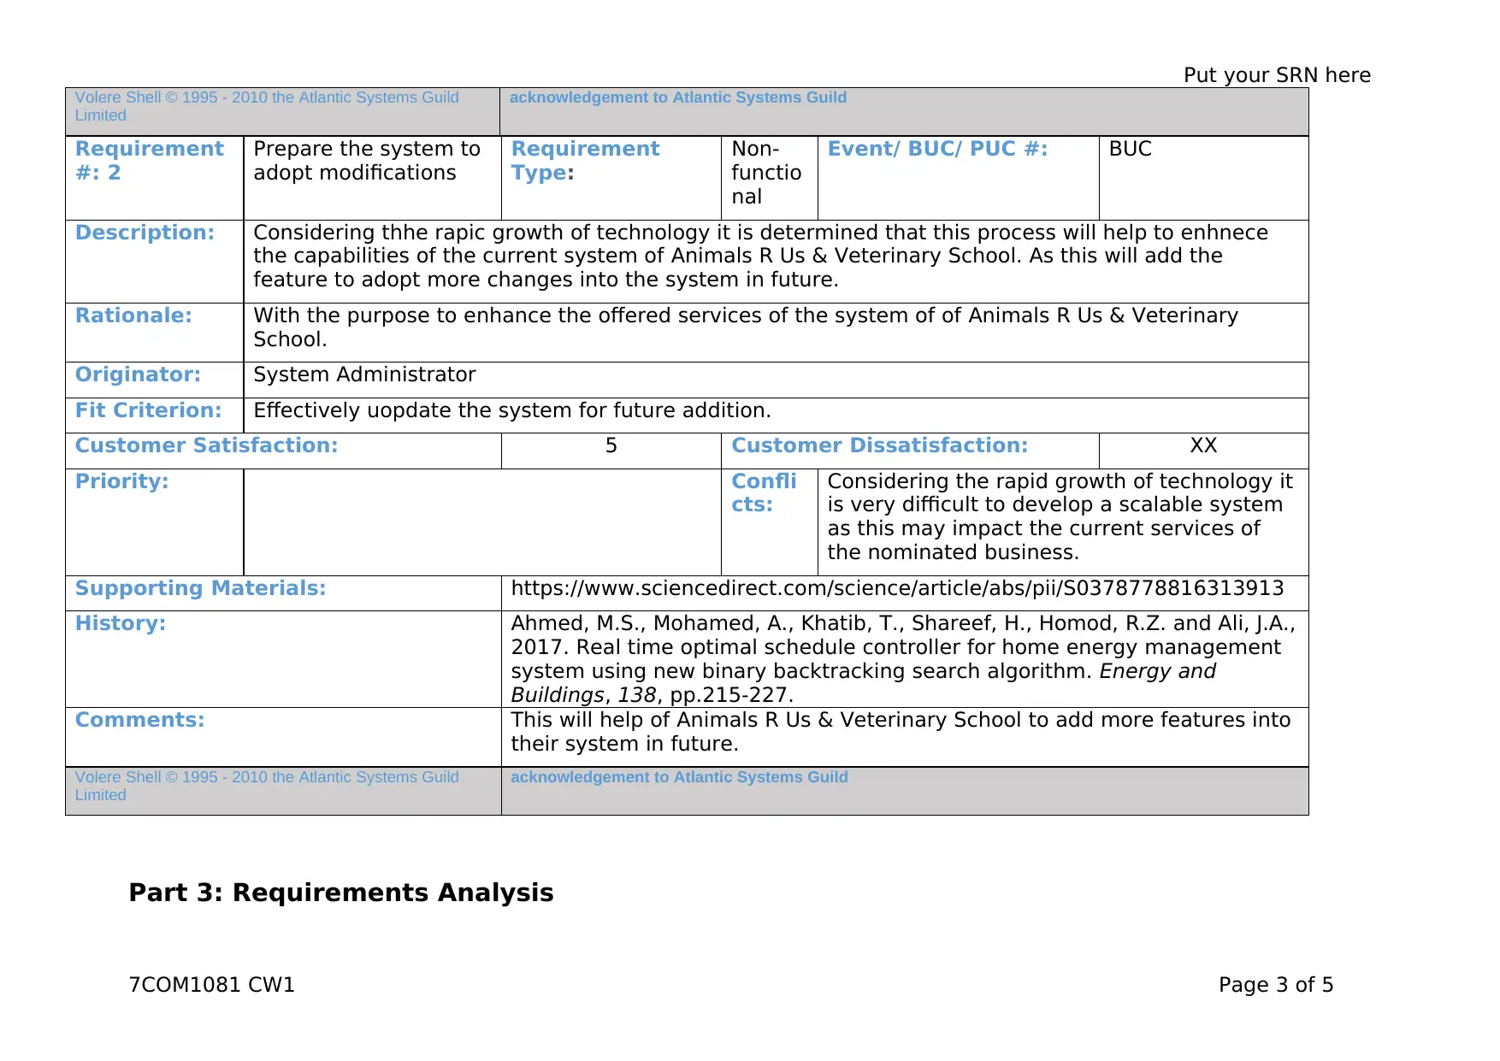Image resolution: width=1500 pixels, height=1061 pixels.
Task: Click bottom 'acknowledgement to Atlantic Systems Guild' text
Action: [679, 777]
